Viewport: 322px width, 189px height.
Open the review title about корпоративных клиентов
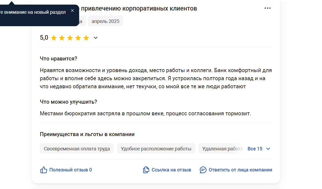139,9
